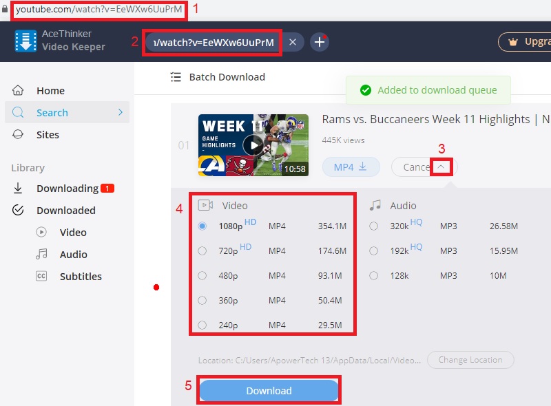Click the 354.1M file size value

tap(332, 226)
